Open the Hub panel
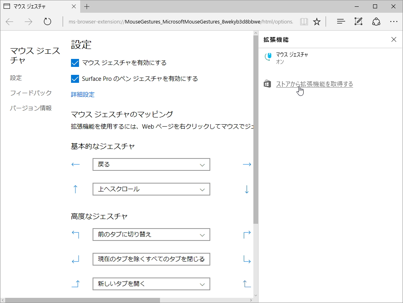Image resolution: width=403 pixels, height=303 pixels. click(340, 22)
